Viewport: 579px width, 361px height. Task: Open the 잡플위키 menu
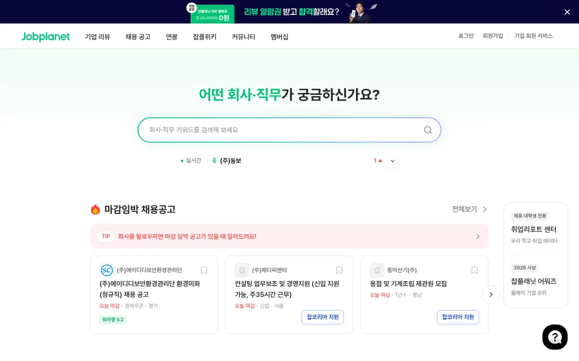tap(205, 37)
